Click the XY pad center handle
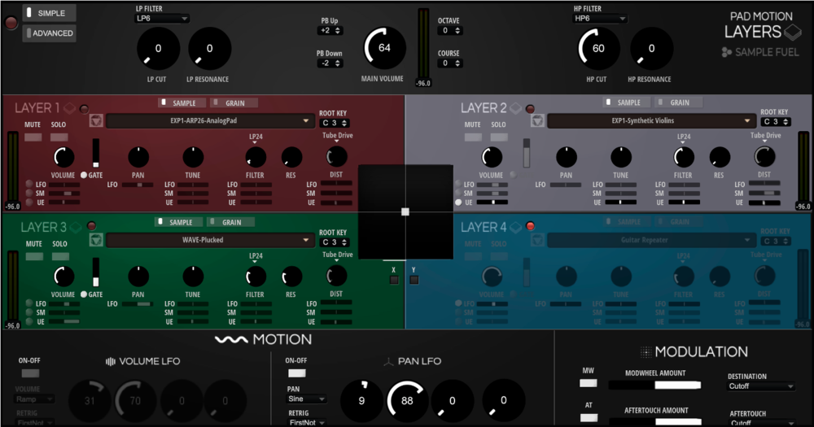The height and width of the screenshot is (427, 814). (x=405, y=211)
